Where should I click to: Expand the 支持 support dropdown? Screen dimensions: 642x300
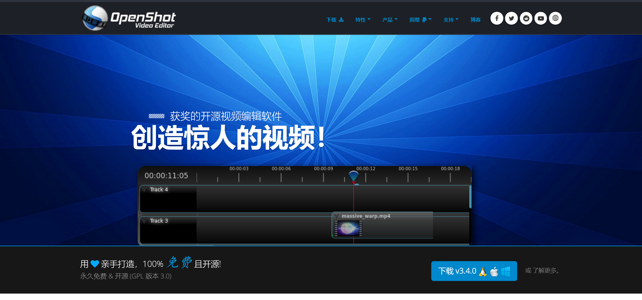tap(451, 20)
